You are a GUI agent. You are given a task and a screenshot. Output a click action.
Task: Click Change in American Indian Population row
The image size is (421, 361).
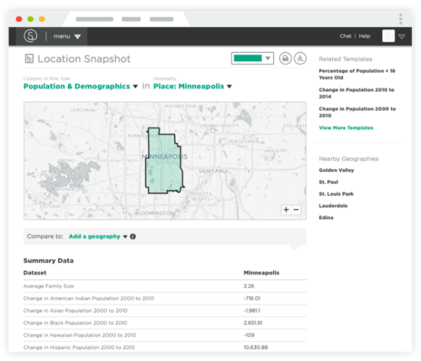(x=165, y=298)
